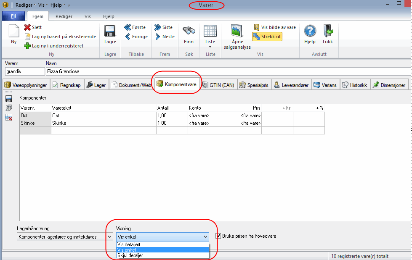Toggle the Strekk ut button

pyautogui.click(x=267, y=37)
